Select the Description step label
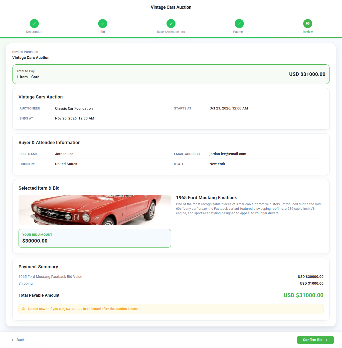The image size is (342, 348). point(34,32)
